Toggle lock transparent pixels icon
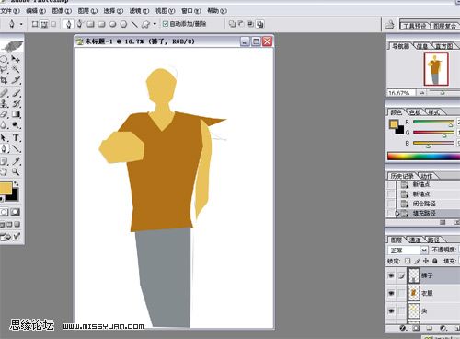This screenshot has height=339, width=460. coord(408,261)
